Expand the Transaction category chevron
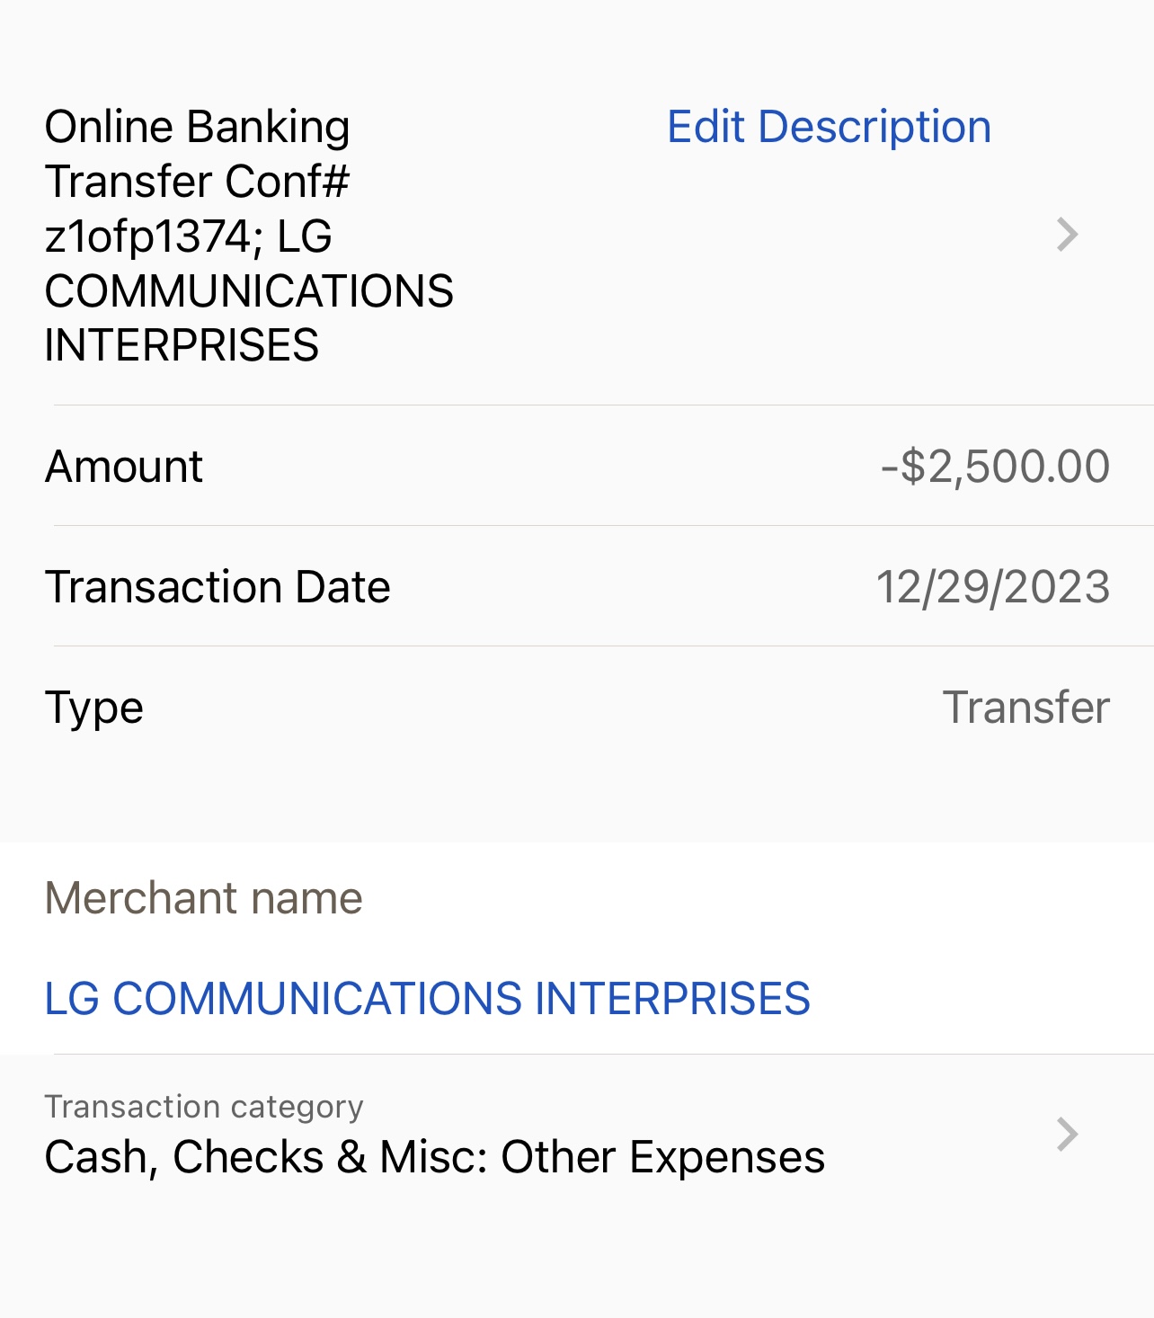 [1067, 1135]
